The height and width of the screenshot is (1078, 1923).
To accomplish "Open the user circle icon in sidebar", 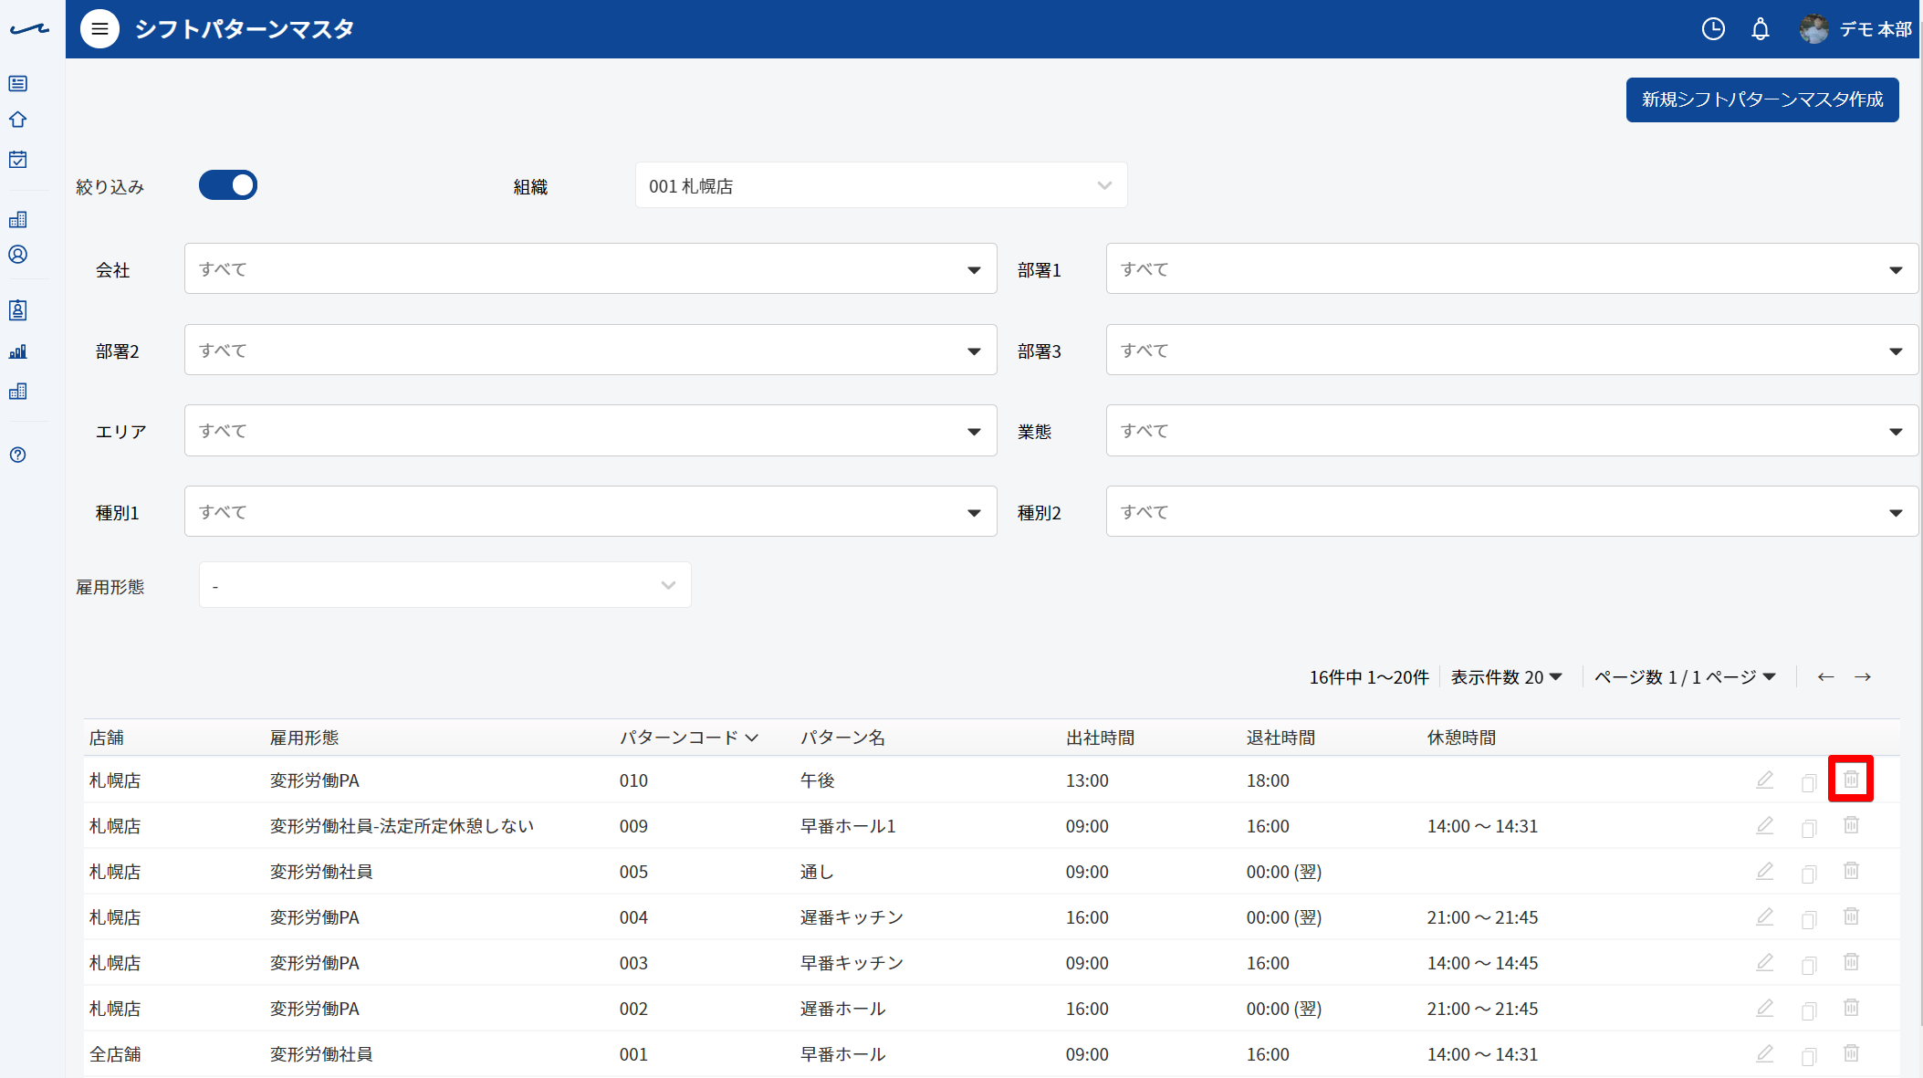I will click(x=18, y=255).
